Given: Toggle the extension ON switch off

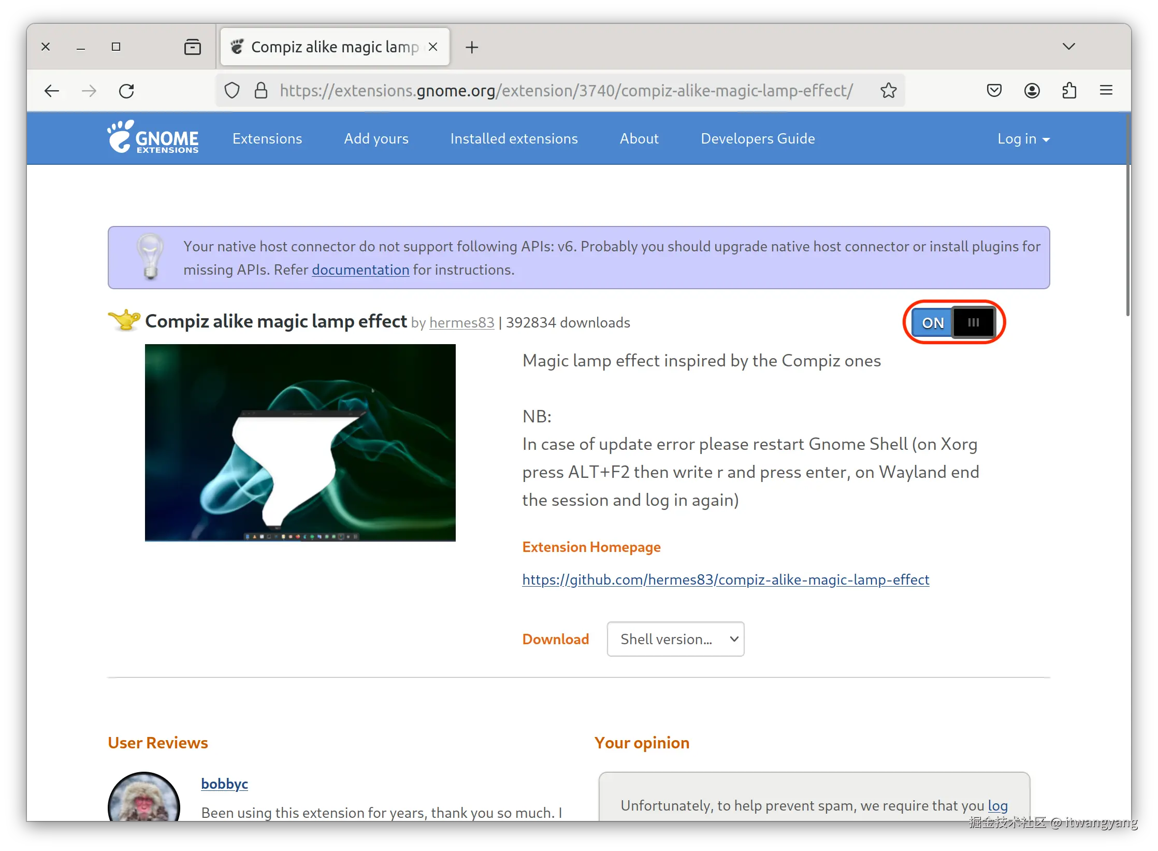Looking at the screenshot, I should tap(953, 322).
